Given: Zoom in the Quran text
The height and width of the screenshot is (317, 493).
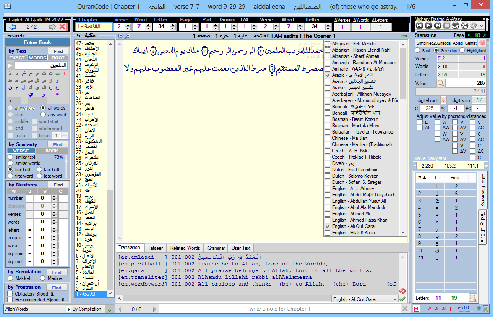Looking at the screenshot, I should pos(127,36).
